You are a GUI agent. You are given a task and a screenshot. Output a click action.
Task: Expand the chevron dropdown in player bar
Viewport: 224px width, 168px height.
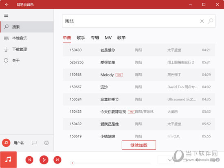click(170, 160)
